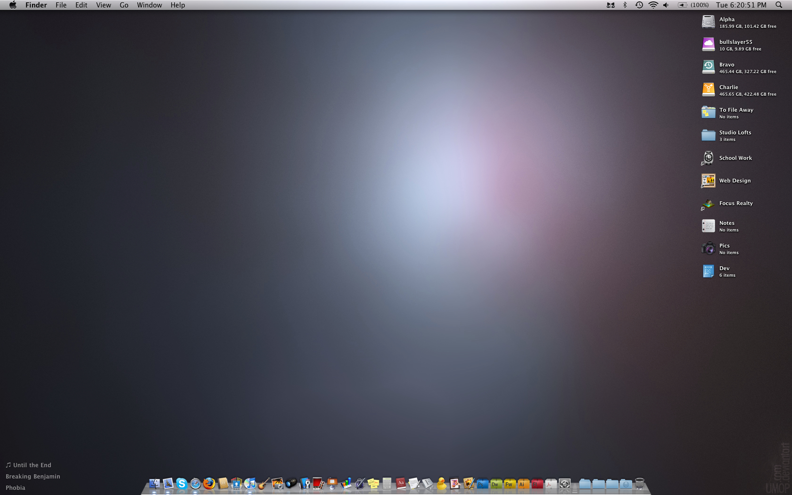Open Illustrator Ai icon in Dock
The width and height of the screenshot is (792, 495).
click(523, 484)
